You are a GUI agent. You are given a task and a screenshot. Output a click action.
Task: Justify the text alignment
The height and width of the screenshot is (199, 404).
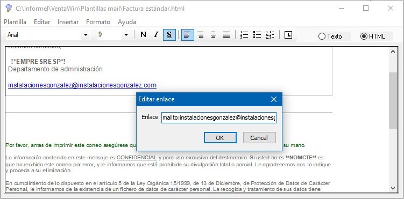click(226, 35)
